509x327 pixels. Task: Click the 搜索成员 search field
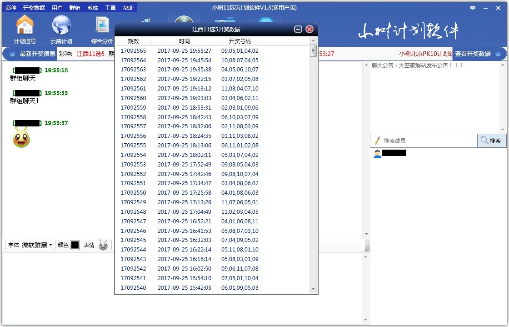(427, 141)
